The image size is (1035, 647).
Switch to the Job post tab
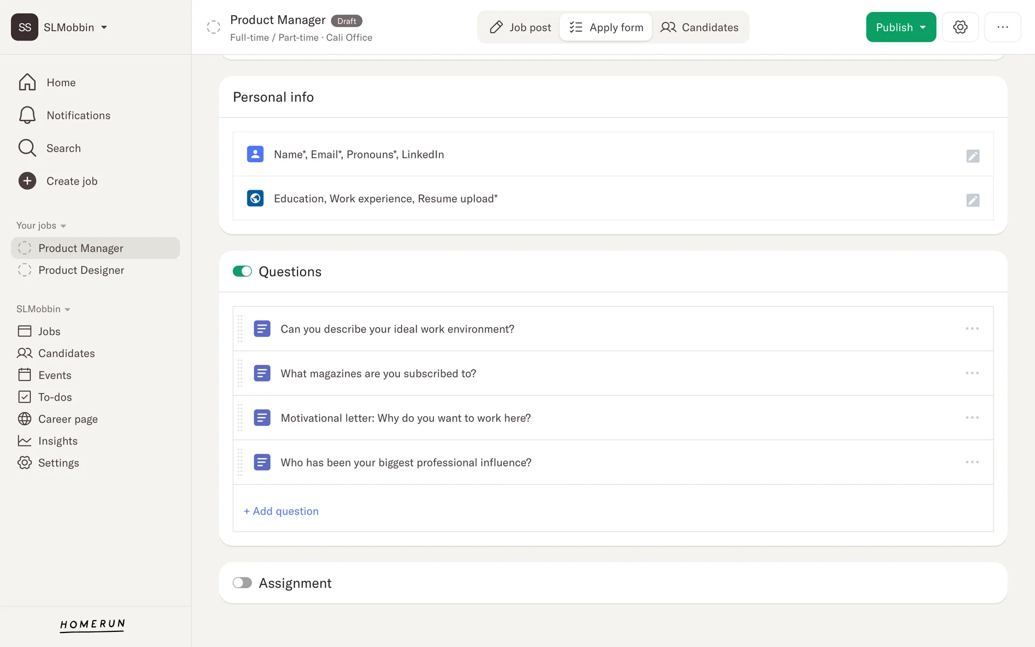tap(520, 27)
